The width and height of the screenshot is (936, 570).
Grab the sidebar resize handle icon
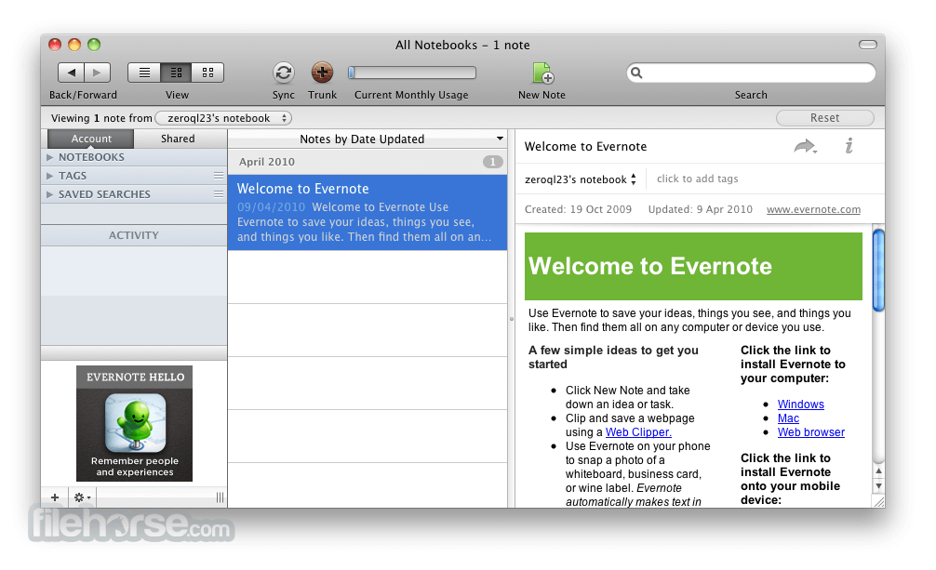pos(220,497)
